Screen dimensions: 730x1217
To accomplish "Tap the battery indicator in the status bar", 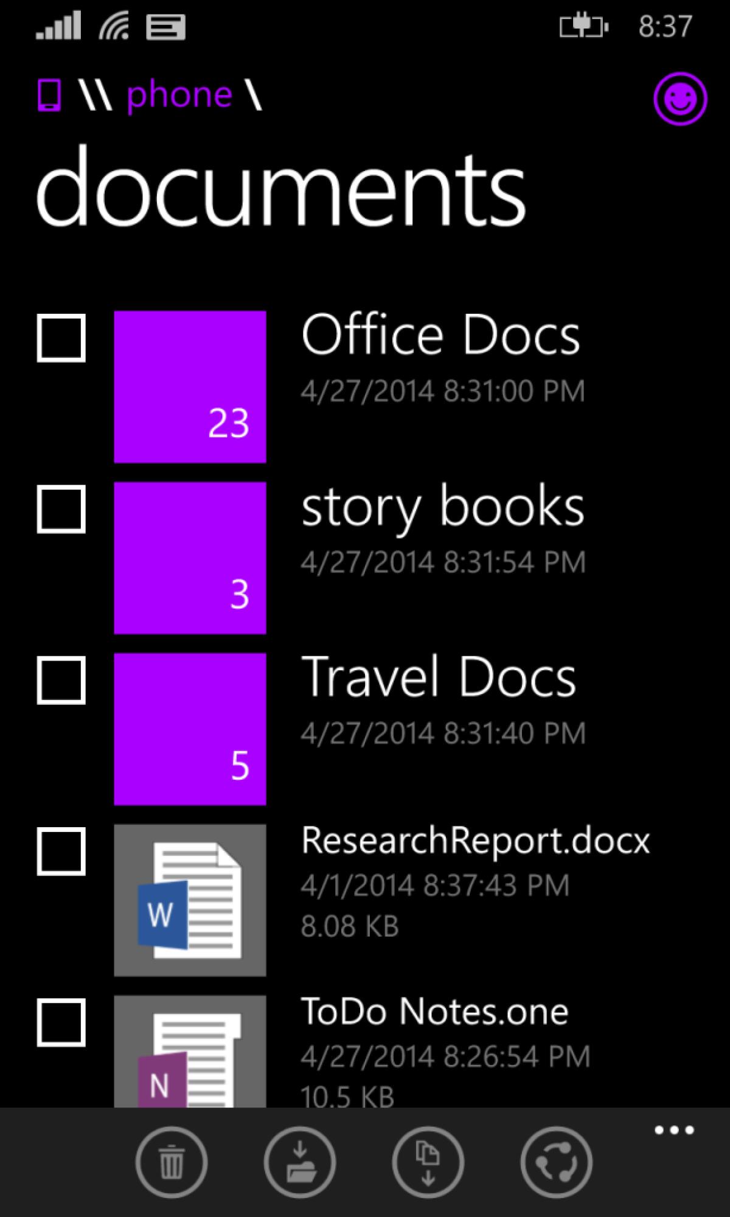I will coord(580,27).
